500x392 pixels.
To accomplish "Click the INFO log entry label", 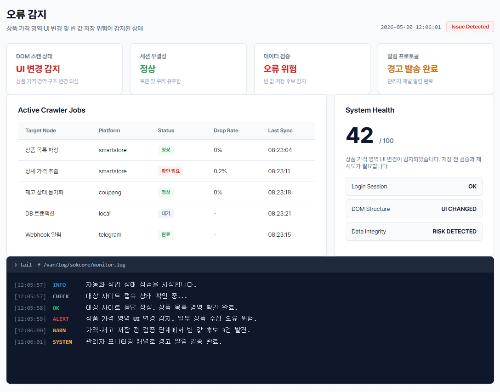I will pos(59,285).
